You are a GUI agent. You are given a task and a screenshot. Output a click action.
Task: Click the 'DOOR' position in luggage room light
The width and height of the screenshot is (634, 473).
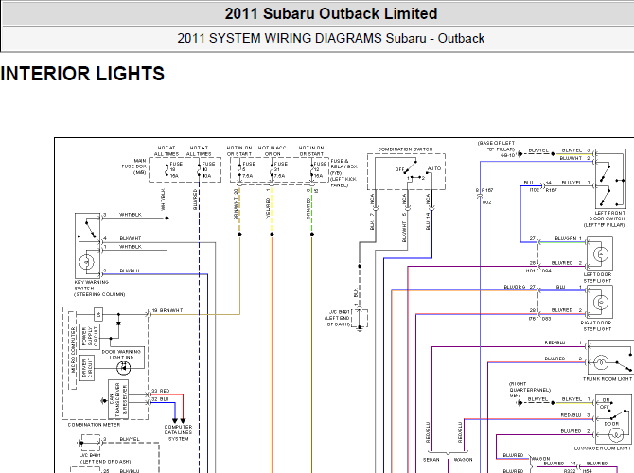pyautogui.click(x=611, y=423)
